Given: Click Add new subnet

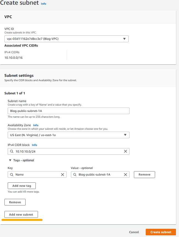Looking at the screenshot, I should pos(21,215).
